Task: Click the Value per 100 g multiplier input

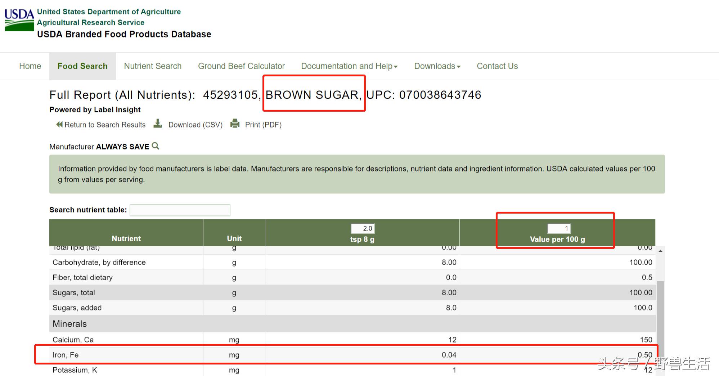Action: click(558, 229)
